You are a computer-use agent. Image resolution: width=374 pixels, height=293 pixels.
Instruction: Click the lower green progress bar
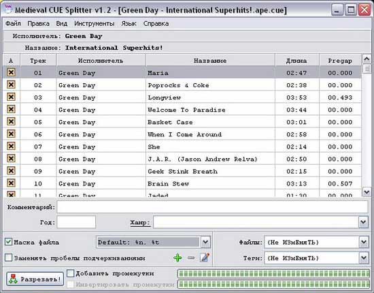[273, 284]
